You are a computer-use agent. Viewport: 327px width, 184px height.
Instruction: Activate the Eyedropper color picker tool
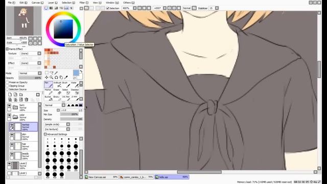[66, 77]
